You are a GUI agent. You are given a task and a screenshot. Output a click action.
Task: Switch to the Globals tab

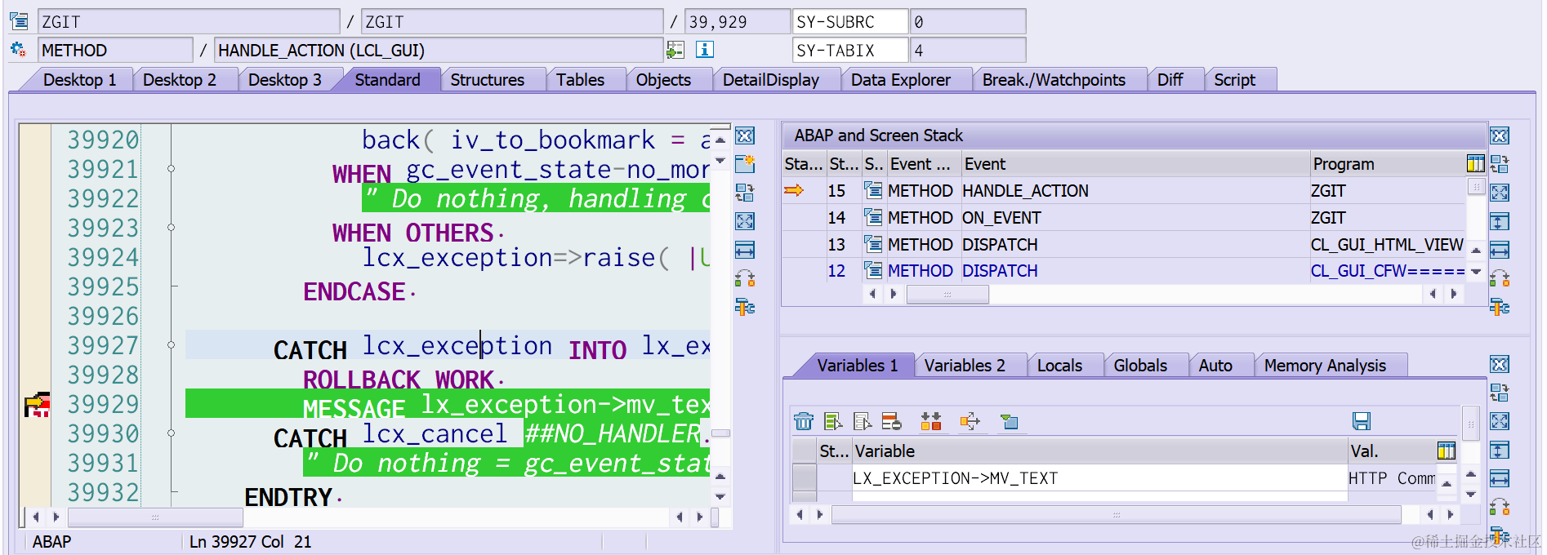click(x=1140, y=366)
